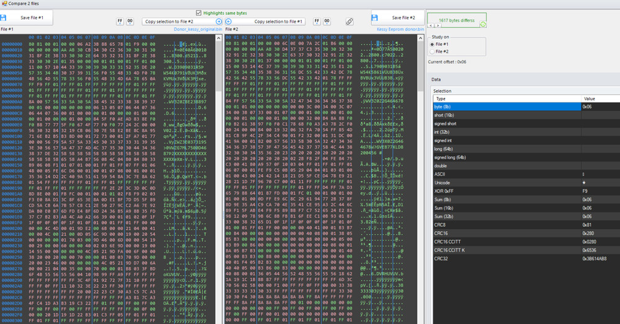This screenshot has height=324, width=620.
Task: Toggle the Highlights same bytes checkbox
Action: pyautogui.click(x=198, y=12)
